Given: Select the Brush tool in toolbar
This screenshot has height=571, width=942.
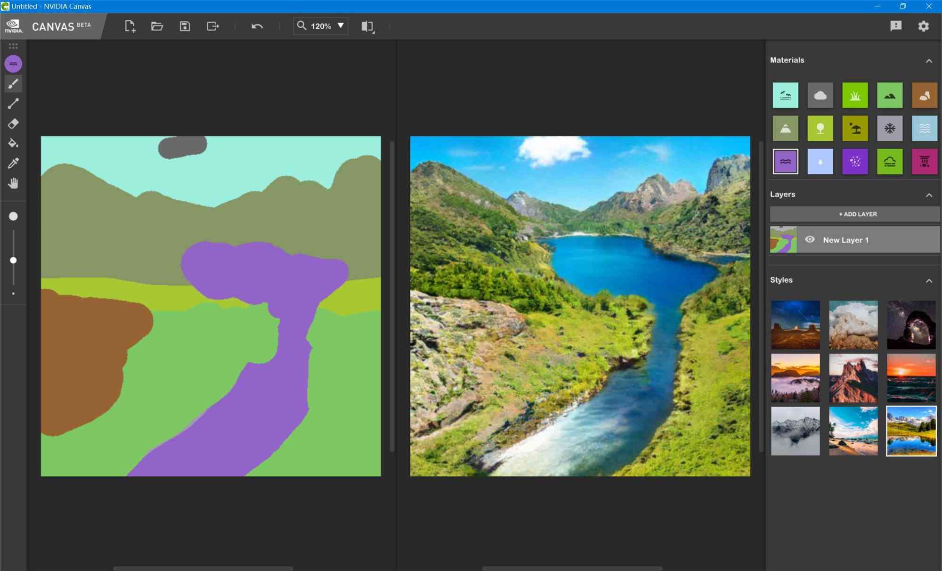Looking at the screenshot, I should coord(13,83).
